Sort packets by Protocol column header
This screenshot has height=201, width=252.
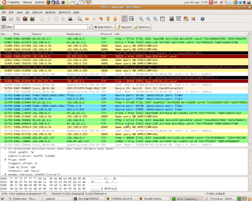point(107,34)
